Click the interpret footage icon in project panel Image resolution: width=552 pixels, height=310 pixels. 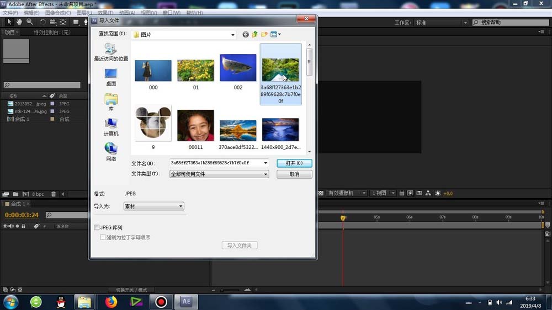tap(6, 194)
